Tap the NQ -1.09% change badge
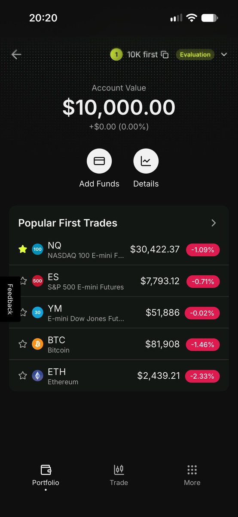238x517 pixels. pyautogui.click(x=203, y=249)
